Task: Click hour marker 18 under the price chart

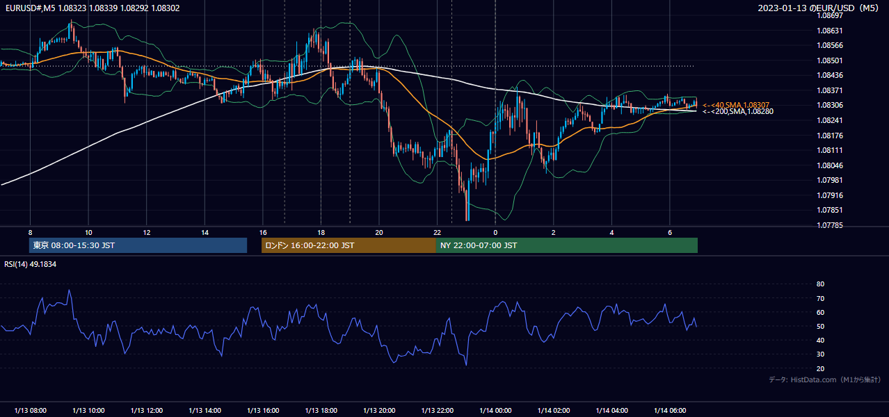Action: [321, 232]
